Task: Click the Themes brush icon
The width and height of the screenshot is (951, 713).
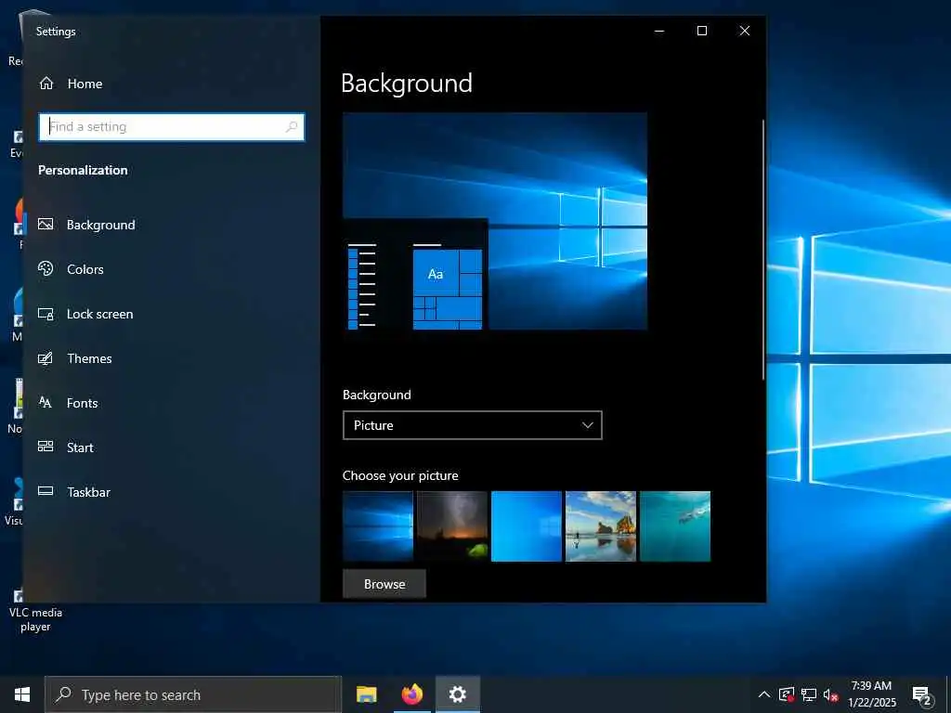Action: (46, 358)
